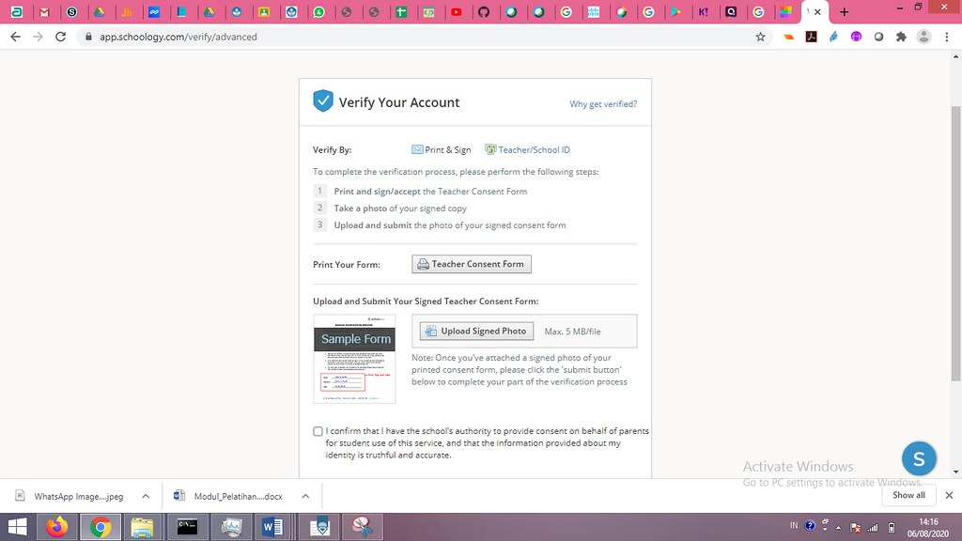Close the downloads bar
Viewport: 962px width, 541px height.
pos(949,495)
